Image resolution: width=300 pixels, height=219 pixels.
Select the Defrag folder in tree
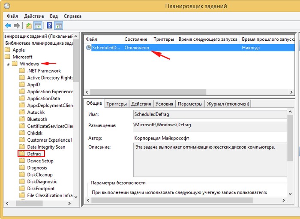click(x=34, y=154)
